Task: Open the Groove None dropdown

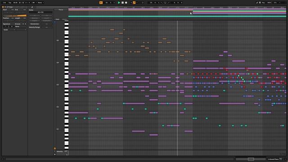Action: click(21, 27)
